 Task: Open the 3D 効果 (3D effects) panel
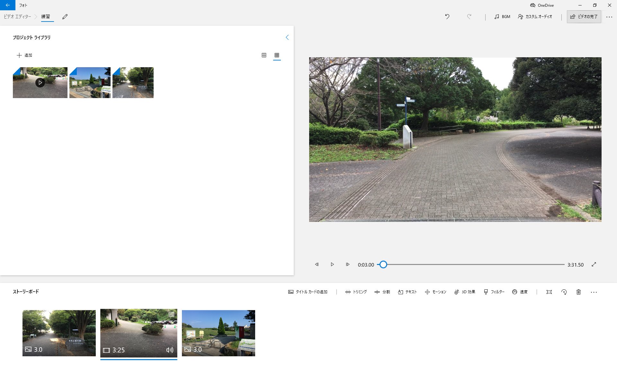click(465, 292)
